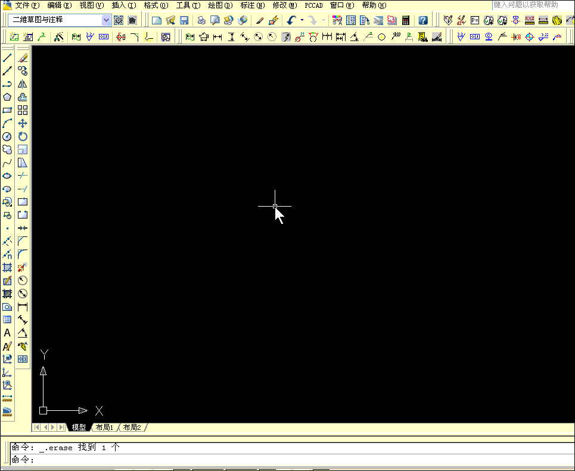
Task: Open the 绘图 menu
Action: [x=218, y=5]
